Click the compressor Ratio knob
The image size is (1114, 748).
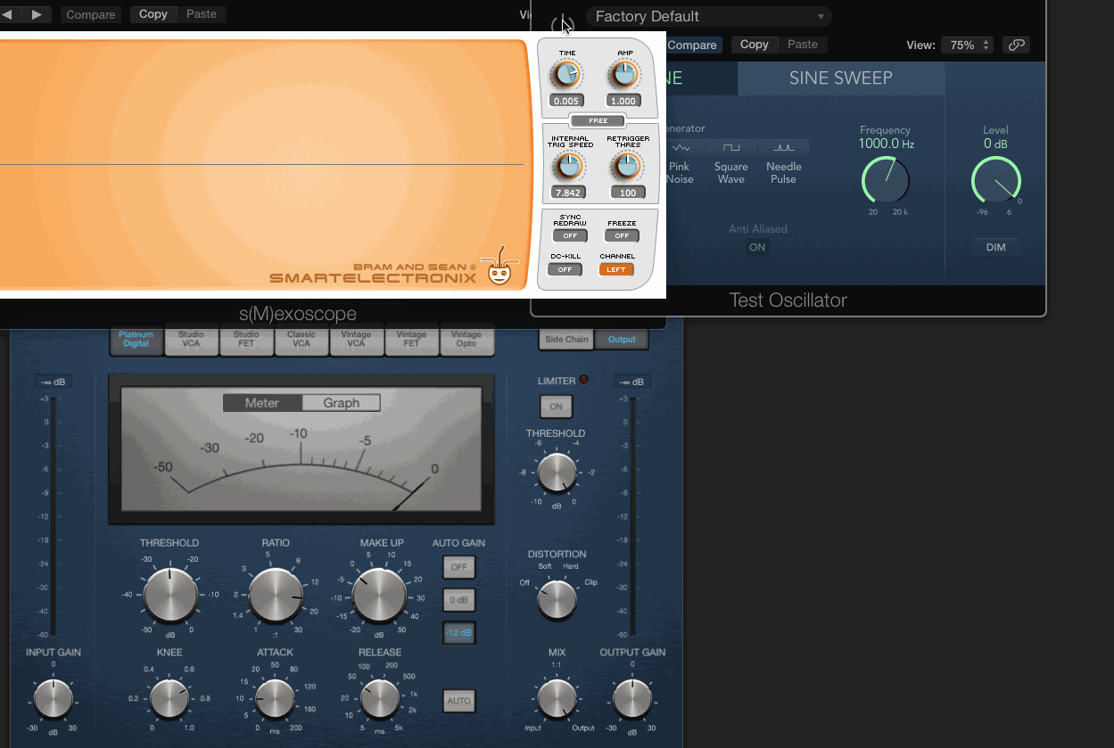pos(276,595)
